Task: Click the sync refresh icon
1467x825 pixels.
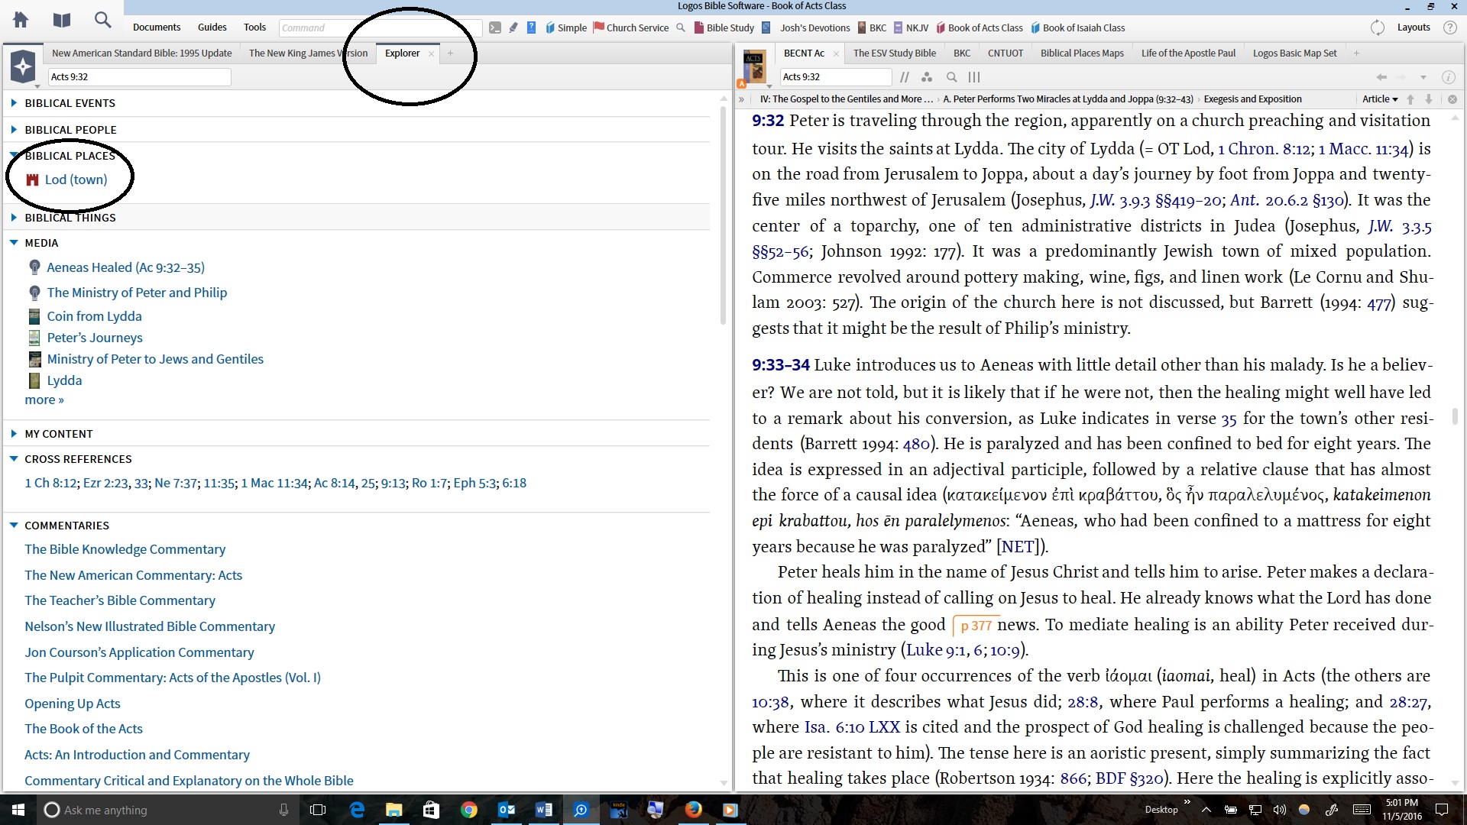Action: (x=1378, y=27)
